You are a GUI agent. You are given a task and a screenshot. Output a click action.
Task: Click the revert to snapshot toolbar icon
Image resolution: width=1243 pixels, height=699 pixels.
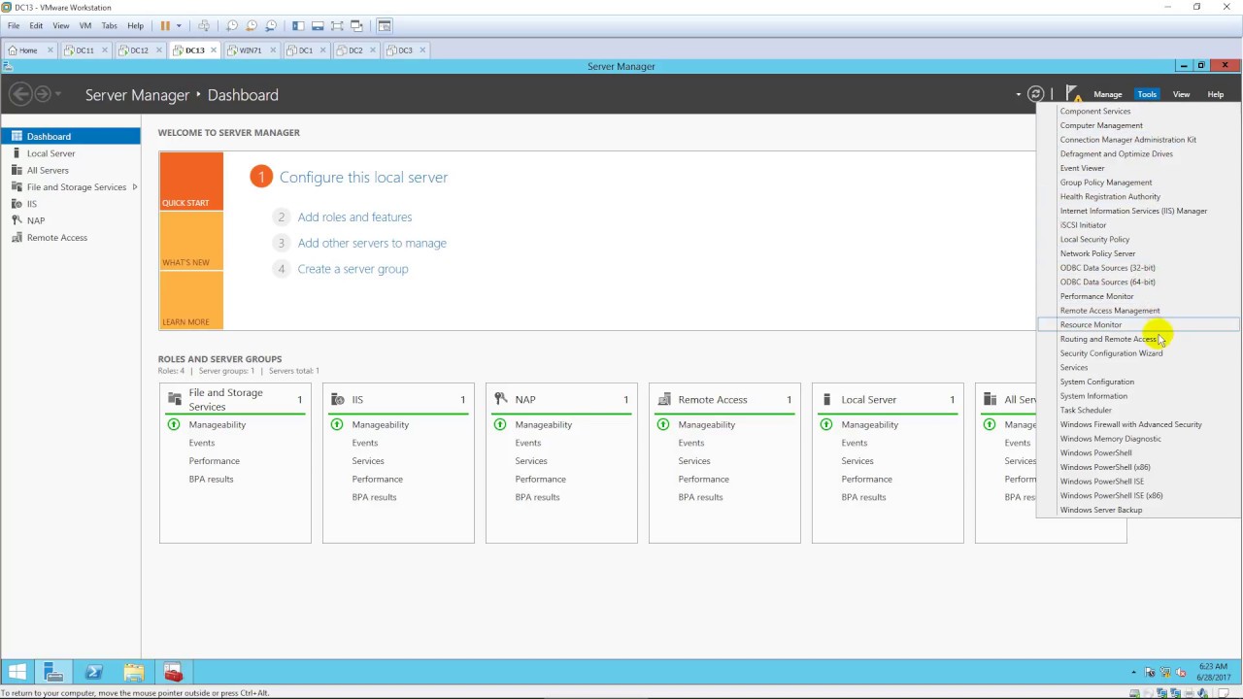(x=252, y=25)
